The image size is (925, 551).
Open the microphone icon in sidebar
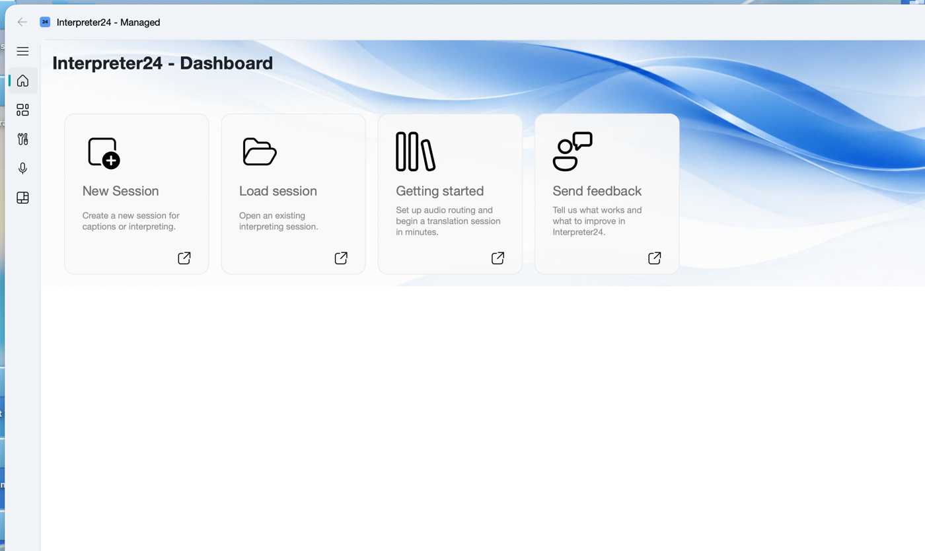pyautogui.click(x=22, y=168)
